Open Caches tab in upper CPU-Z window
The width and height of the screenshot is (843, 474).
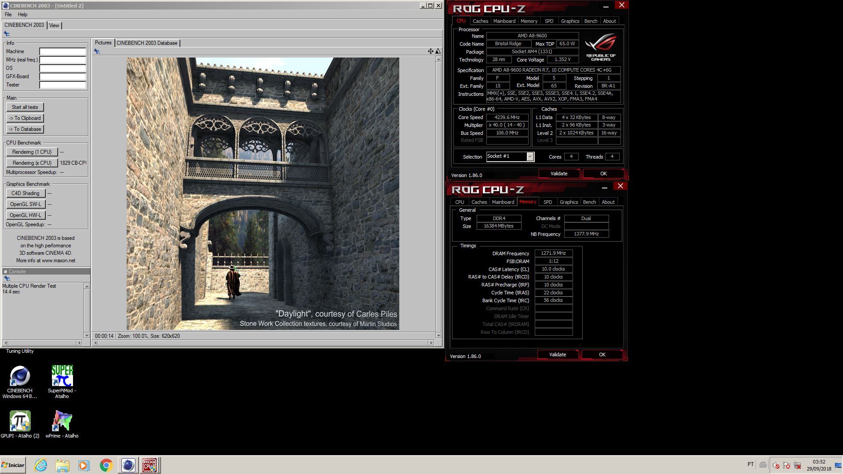(480, 21)
